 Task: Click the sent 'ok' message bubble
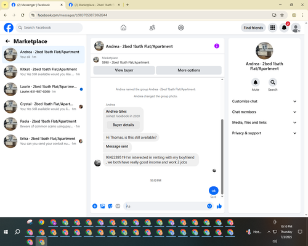coord(214,191)
